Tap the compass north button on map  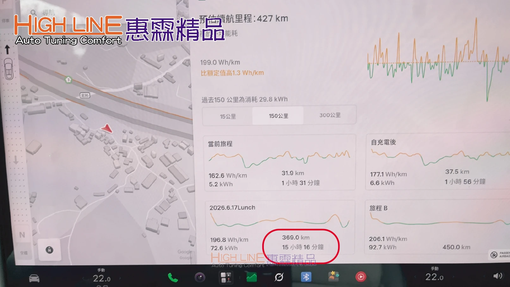(x=49, y=250)
